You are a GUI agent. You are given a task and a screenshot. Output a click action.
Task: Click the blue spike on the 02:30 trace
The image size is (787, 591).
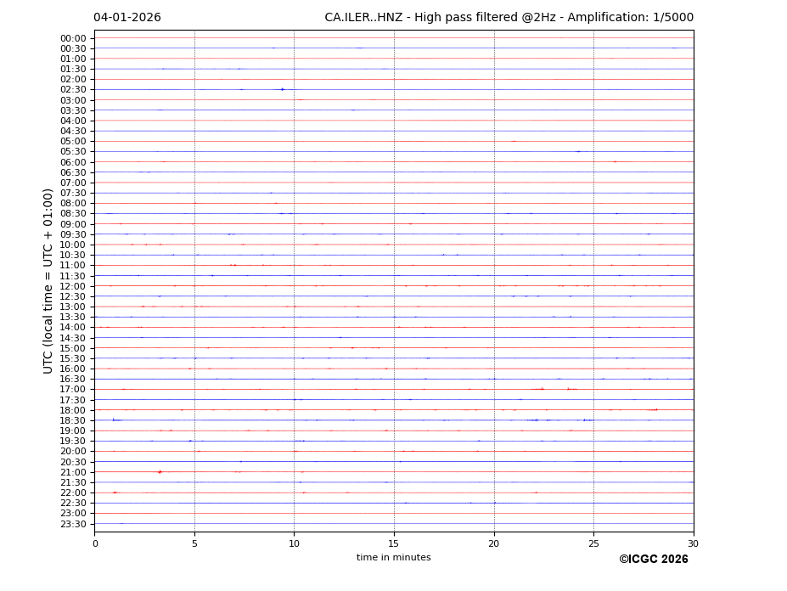tap(283, 89)
